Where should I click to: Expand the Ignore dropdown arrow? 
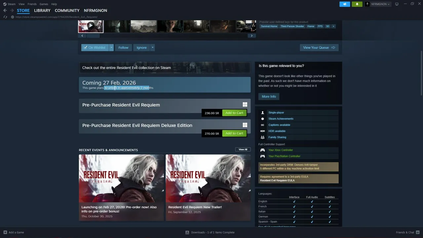tap(152, 48)
